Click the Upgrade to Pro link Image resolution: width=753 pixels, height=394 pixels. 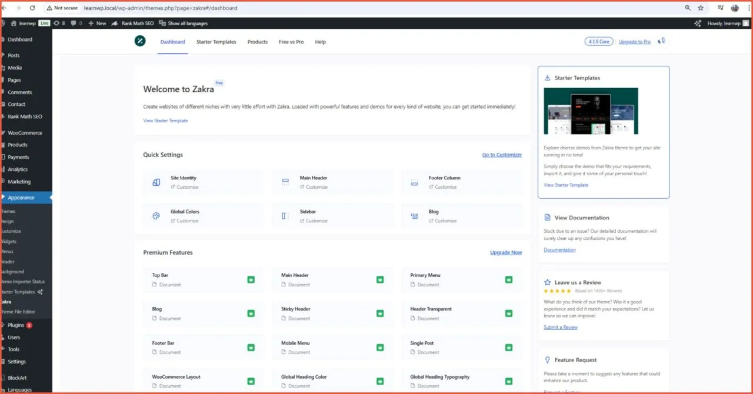634,42
